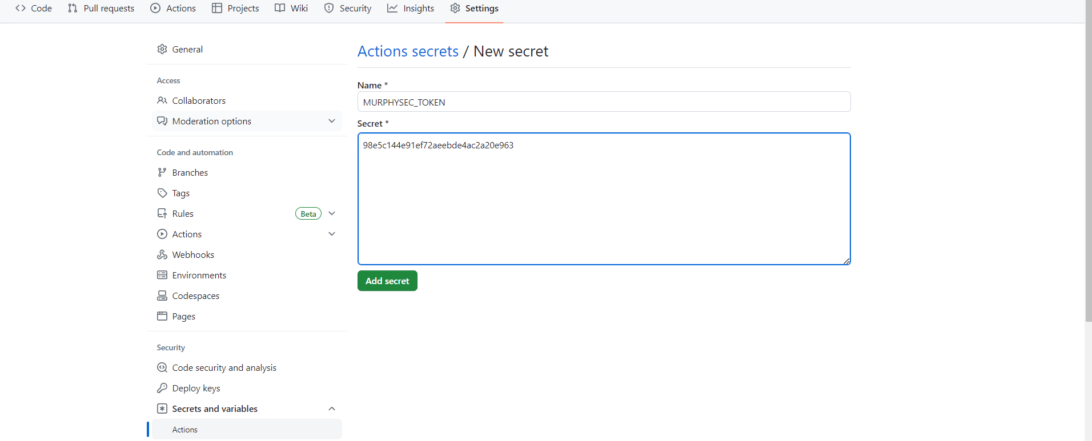Click the Deploy keys key icon

(162, 388)
